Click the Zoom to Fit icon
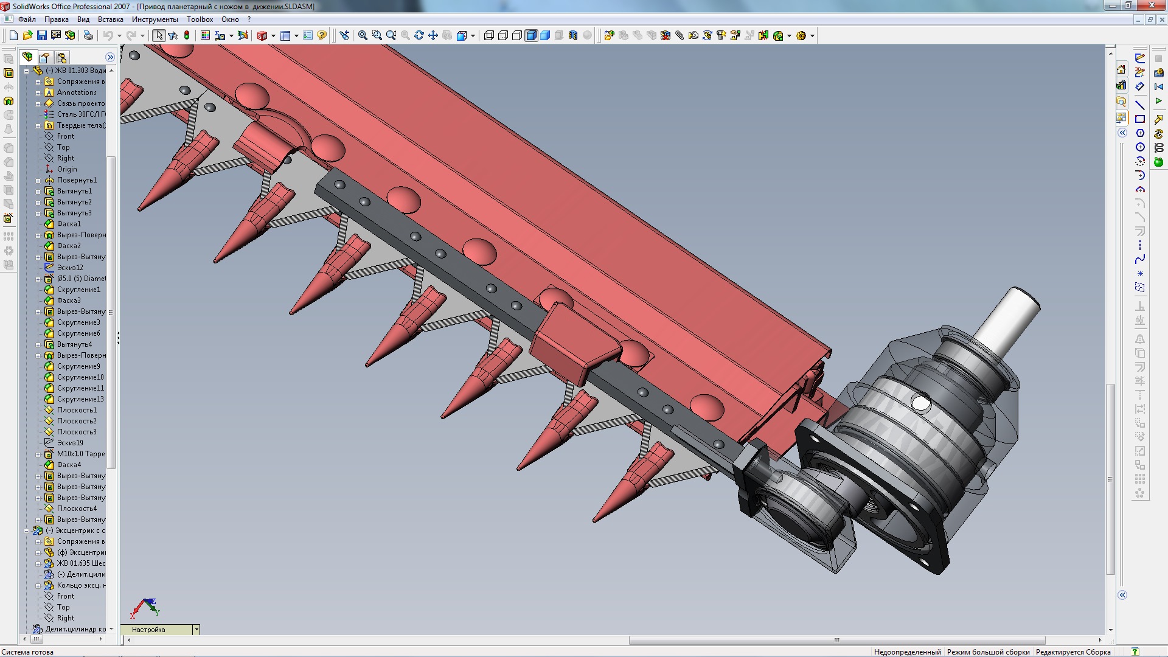The image size is (1168, 657). click(360, 35)
